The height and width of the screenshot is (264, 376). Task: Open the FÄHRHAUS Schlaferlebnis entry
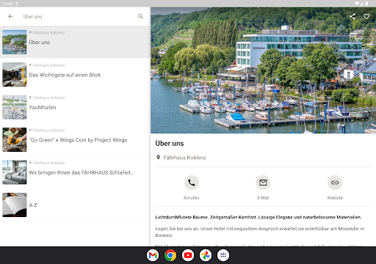click(75, 172)
